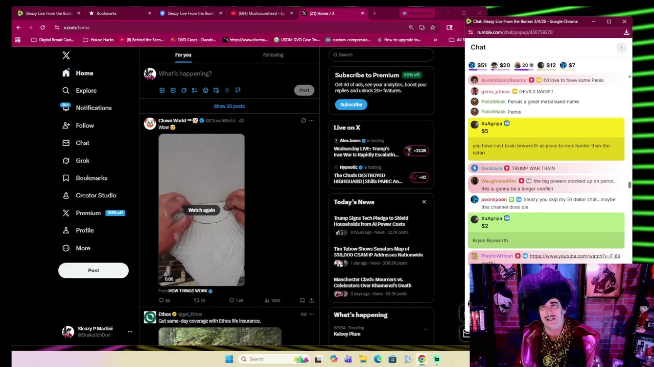Bookmark this page with star icon

(433, 28)
